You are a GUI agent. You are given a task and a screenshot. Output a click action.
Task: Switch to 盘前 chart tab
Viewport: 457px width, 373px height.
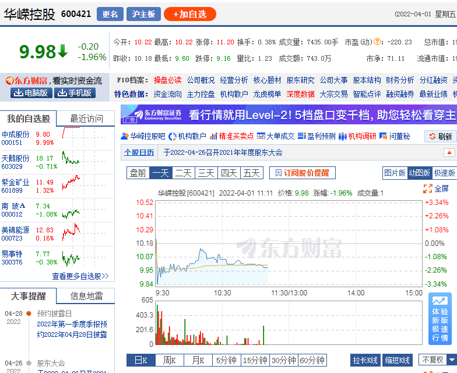[x=138, y=173]
